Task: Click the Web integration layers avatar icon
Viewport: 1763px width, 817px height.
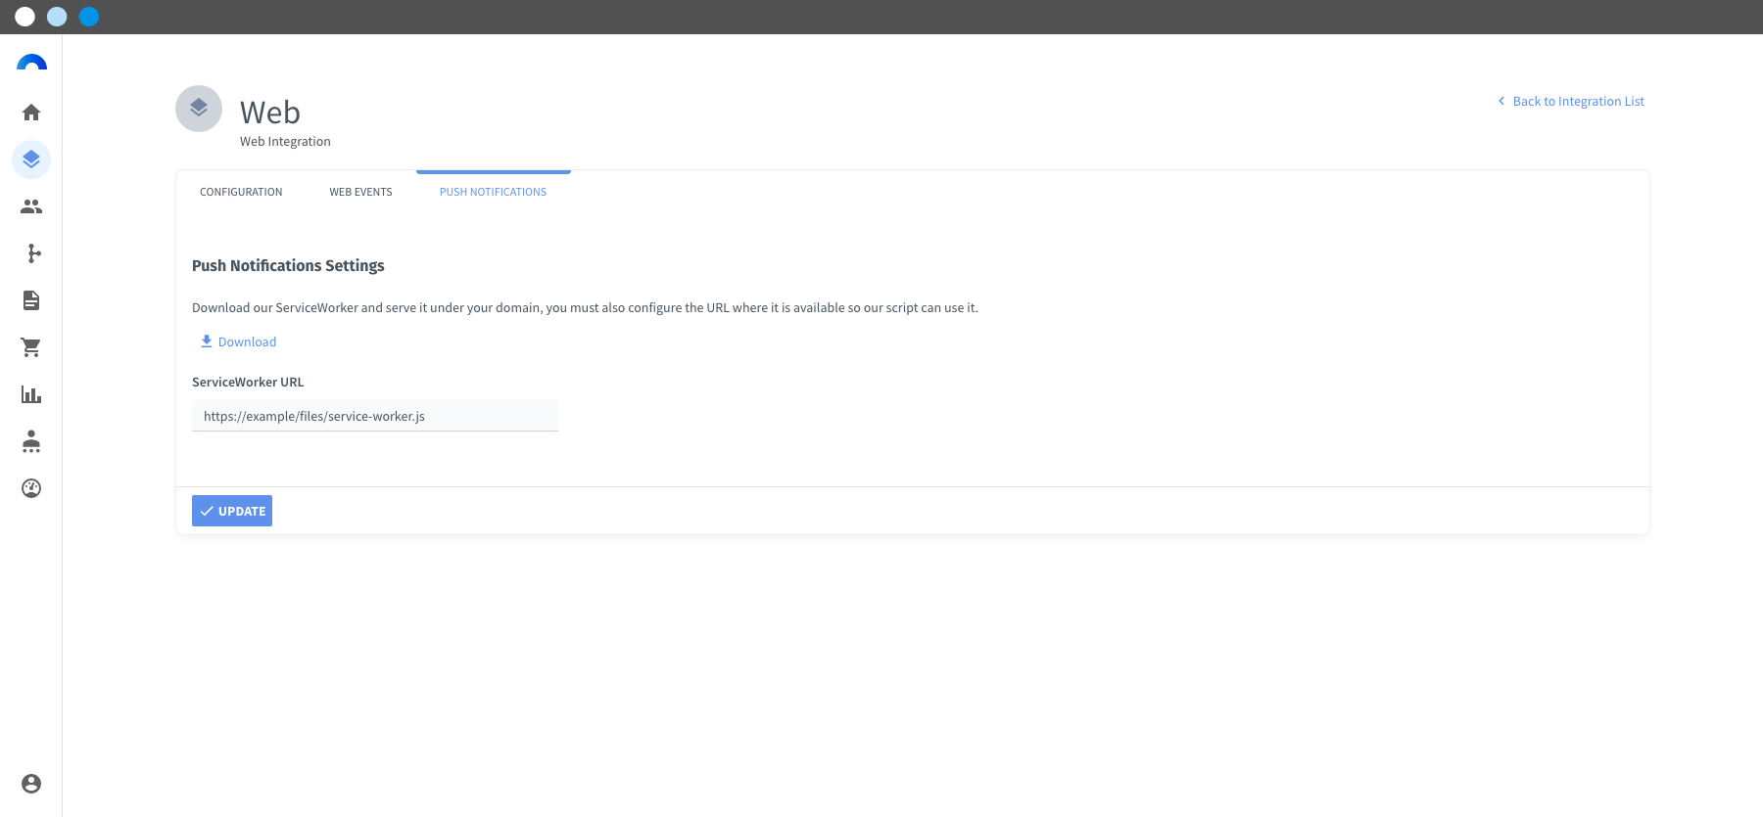Action: (199, 109)
